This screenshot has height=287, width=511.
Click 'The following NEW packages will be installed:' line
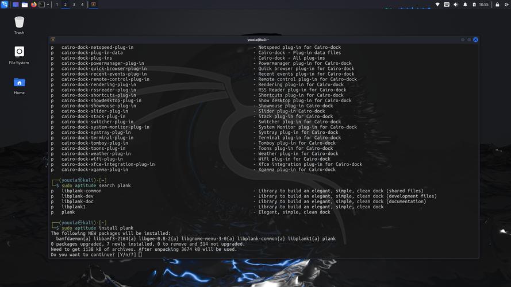pos(110,233)
